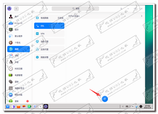The image size is (158, 114).
Task: Open Union ID settings
Action: 18,23
